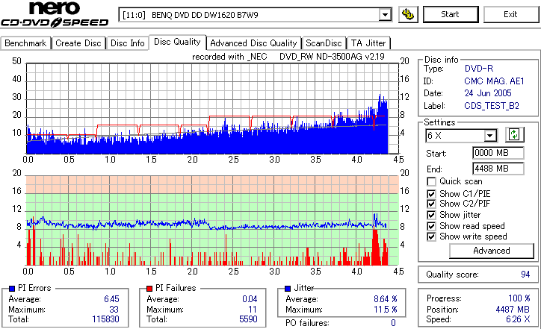Click PI Failures average 0.04

click(250, 299)
